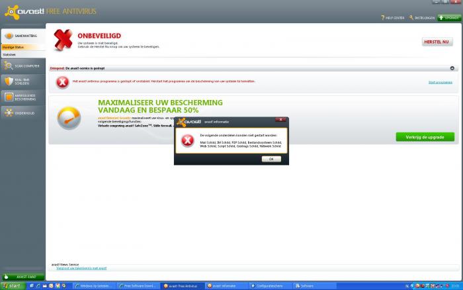This screenshot has height=290, width=463.
Task: Click the system tray clock
Action: (455, 286)
